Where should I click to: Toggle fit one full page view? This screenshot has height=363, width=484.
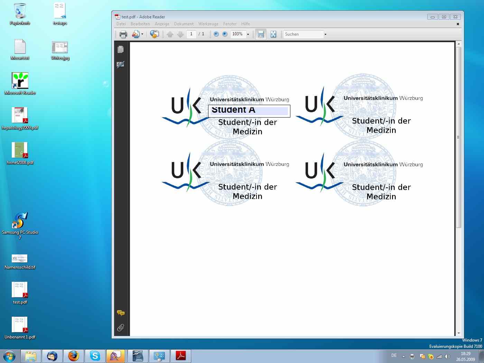click(273, 34)
